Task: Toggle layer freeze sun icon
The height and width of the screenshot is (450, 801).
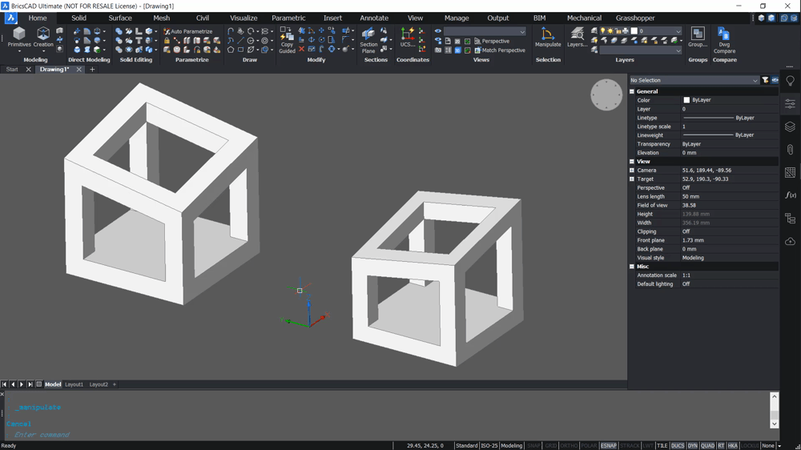Action: click(610, 31)
